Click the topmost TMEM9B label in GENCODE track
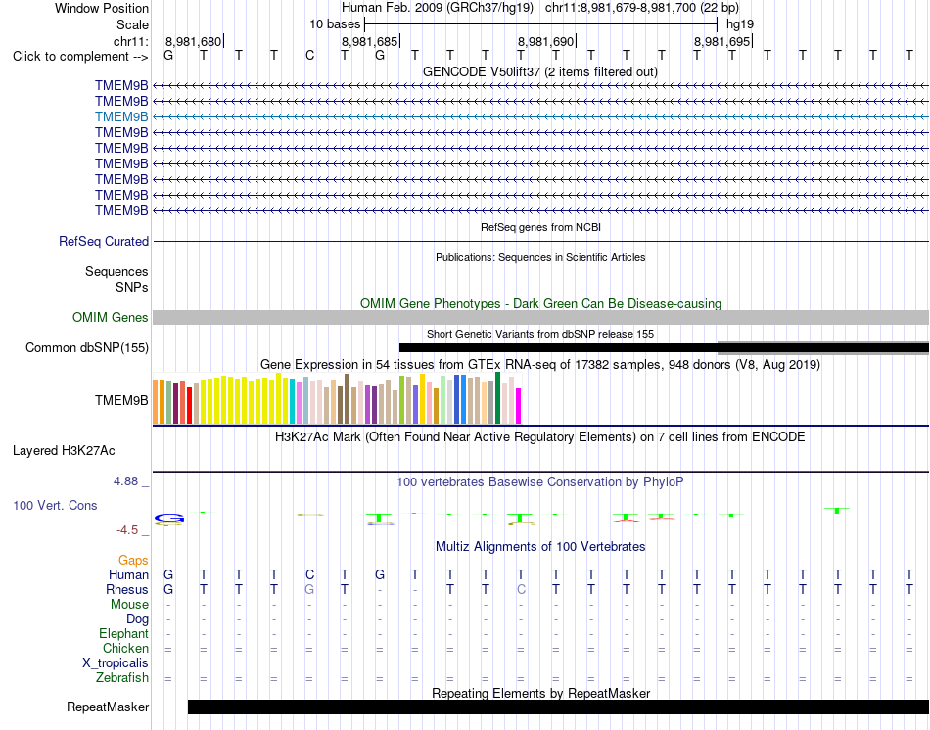 coord(121,85)
